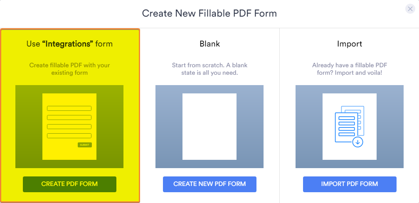The width and height of the screenshot is (419, 203).
Task: Select the Import option heading
Action: [x=350, y=44]
